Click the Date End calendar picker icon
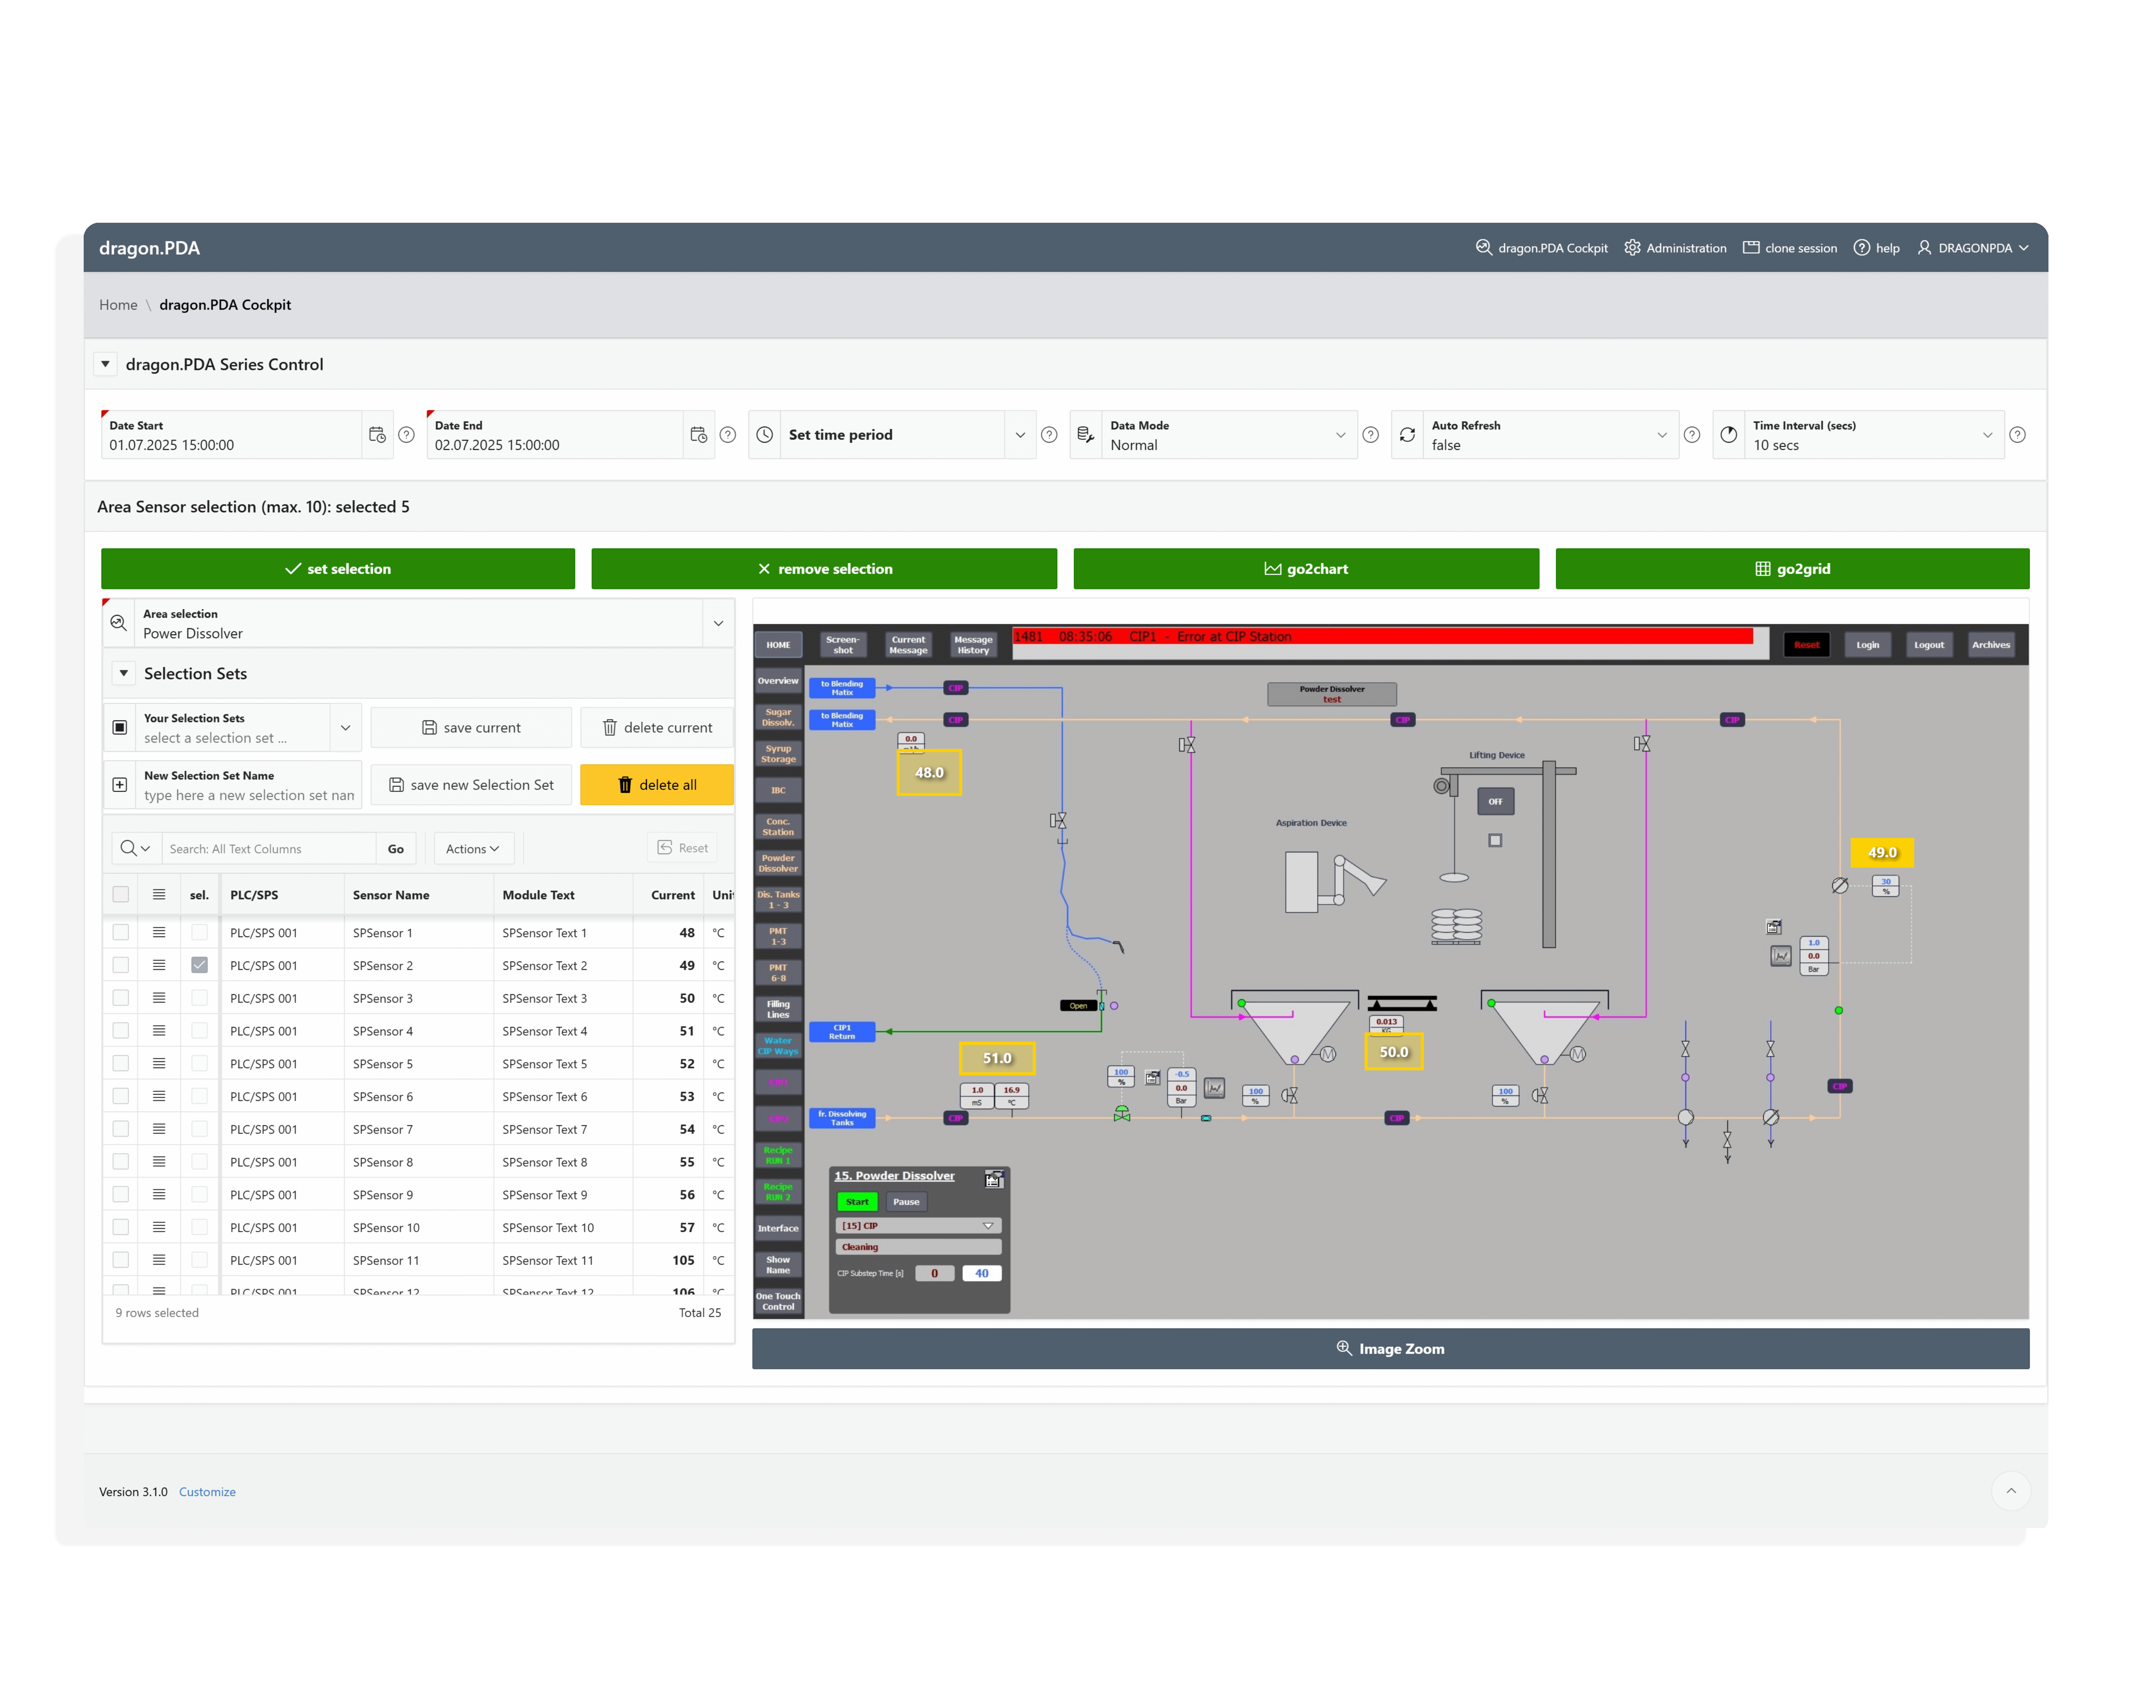Viewport: 2156px width, 1708px height. (699, 435)
